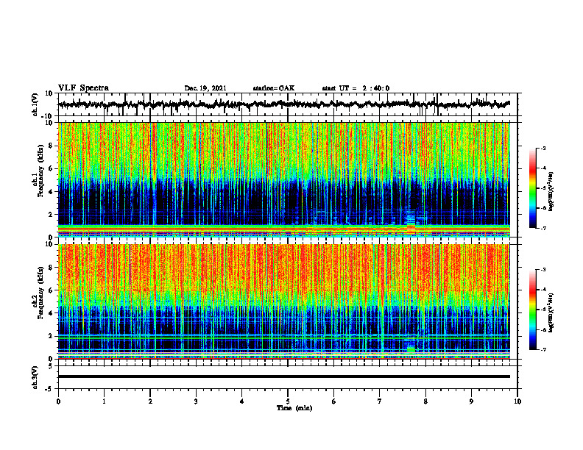Click the "-3" label on ch.1 color bar
583x450 pixels.
(543, 148)
